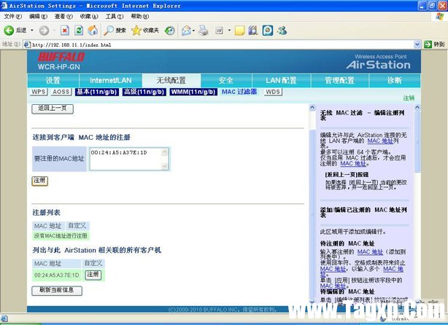Click the page icon in address bar
This screenshot has height=325, width=448.
pos(27,44)
